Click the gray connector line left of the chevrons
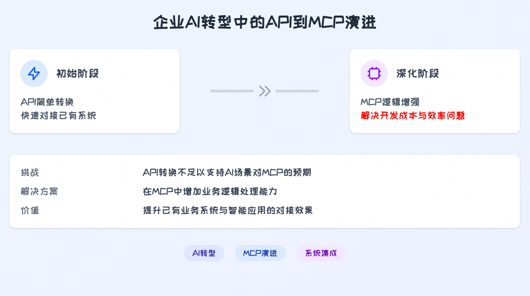 click(232, 91)
